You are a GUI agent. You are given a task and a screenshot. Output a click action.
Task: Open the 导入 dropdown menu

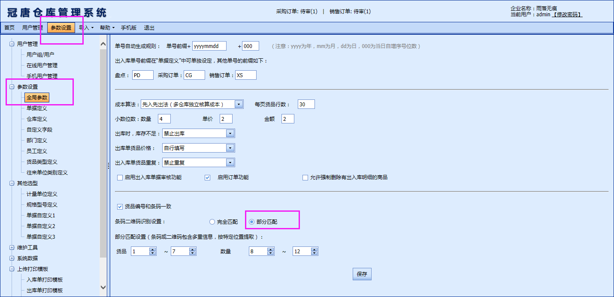[x=86, y=28]
